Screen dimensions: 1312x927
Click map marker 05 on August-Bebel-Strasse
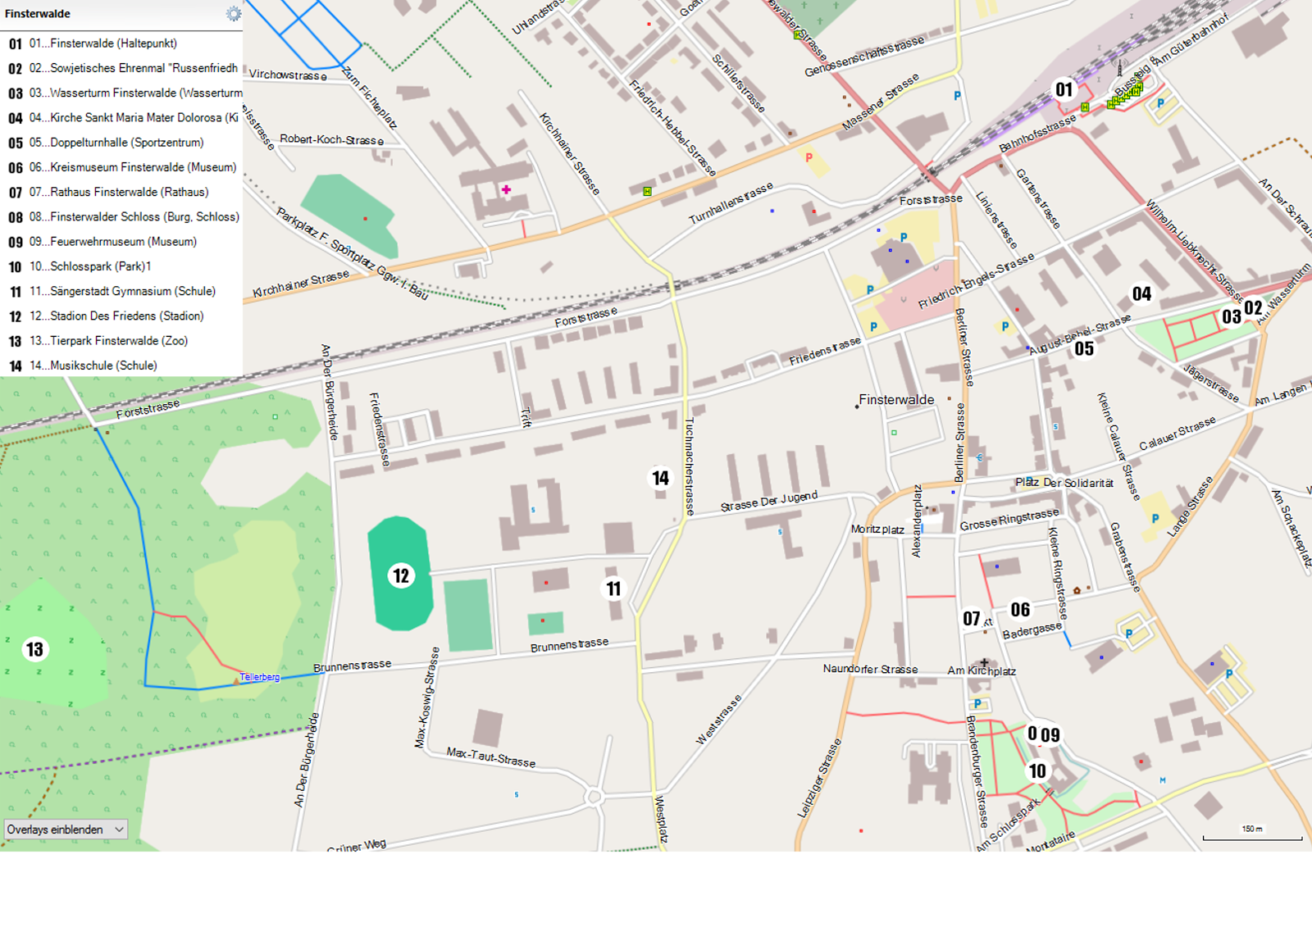[1084, 348]
